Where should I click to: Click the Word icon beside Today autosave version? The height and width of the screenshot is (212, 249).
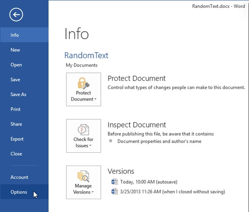point(115,182)
